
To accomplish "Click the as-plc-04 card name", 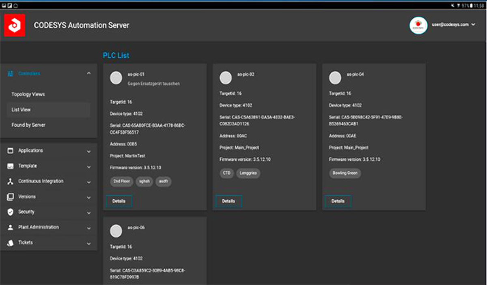I will [x=356, y=75].
